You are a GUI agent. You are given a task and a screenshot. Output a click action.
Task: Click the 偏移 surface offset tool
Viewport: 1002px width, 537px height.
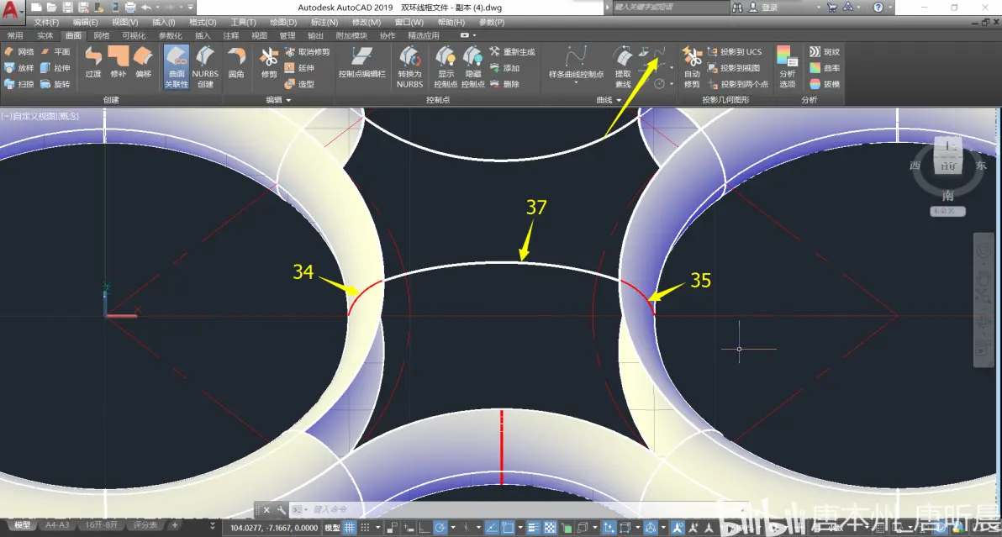click(x=143, y=62)
